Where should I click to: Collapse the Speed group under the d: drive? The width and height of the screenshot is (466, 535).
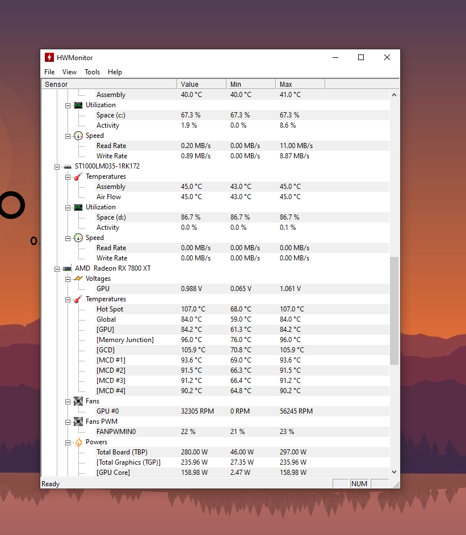tap(68, 238)
